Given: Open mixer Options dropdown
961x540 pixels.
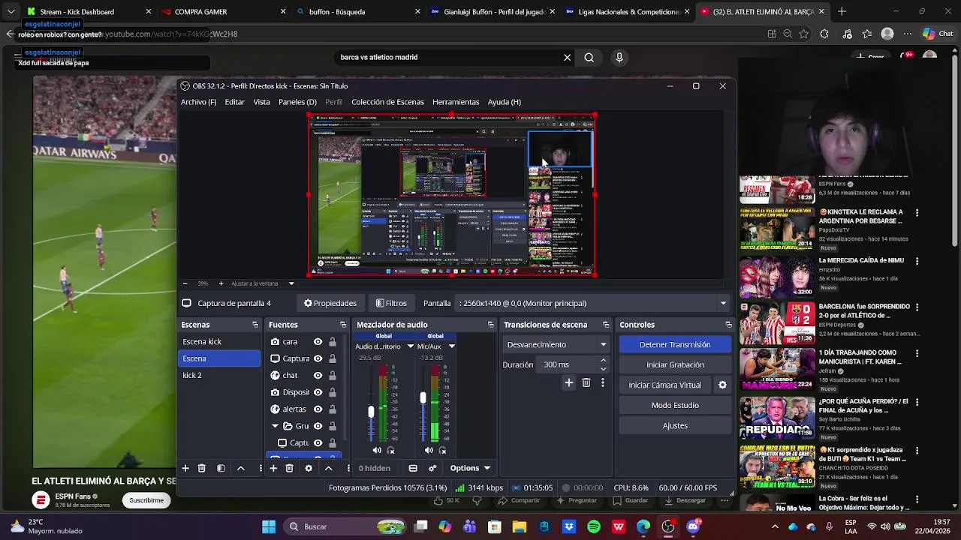Looking at the screenshot, I should click(x=471, y=468).
